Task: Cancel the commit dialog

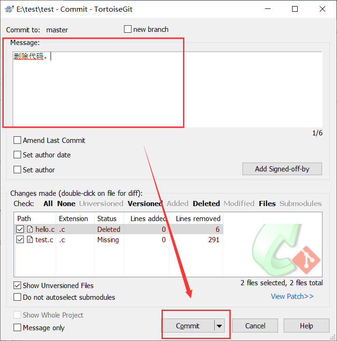Action: point(255,326)
